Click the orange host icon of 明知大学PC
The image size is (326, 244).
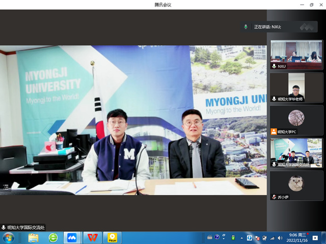(x=274, y=132)
